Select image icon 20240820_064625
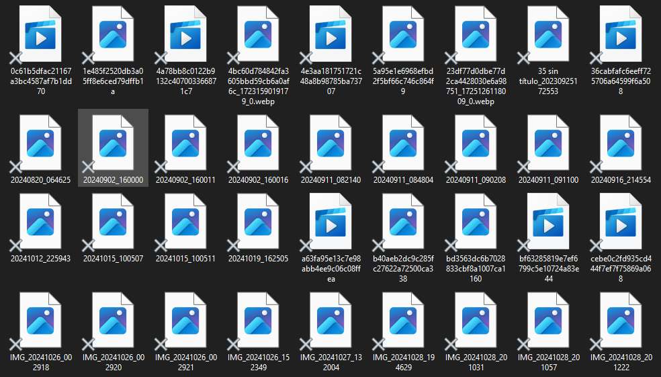 [x=40, y=143]
